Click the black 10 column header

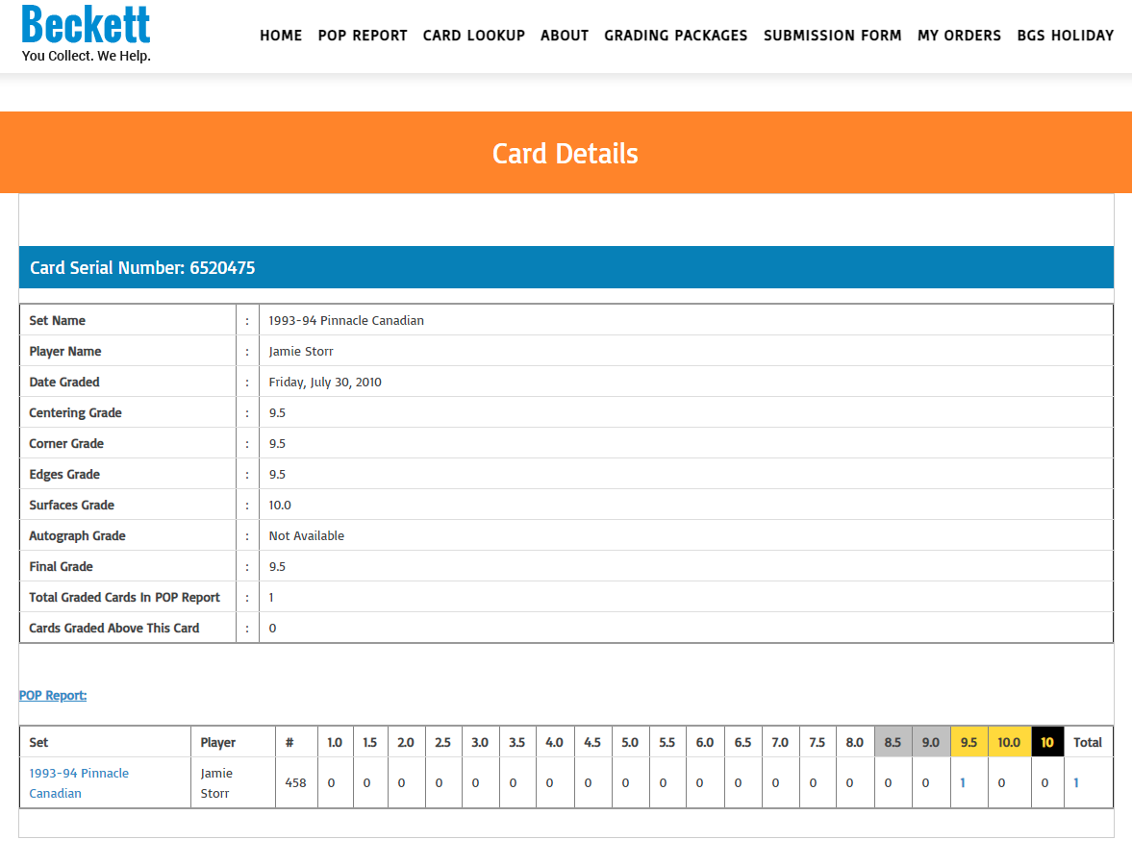[x=1047, y=742]
